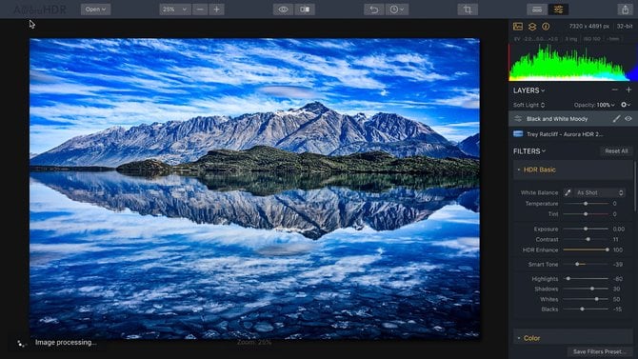638x359 pixels.
Task: Click the Image processing status text
Action: (66, 343)
